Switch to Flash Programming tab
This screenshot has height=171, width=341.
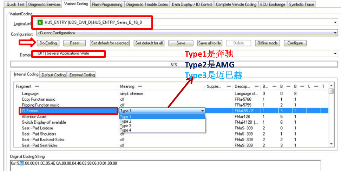click(x=107, y=5)
